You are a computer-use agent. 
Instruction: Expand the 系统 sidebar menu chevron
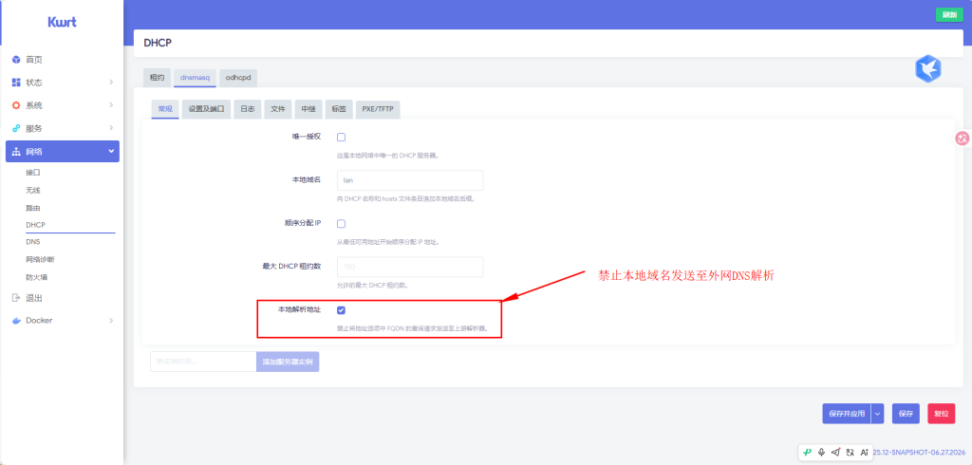111,105
